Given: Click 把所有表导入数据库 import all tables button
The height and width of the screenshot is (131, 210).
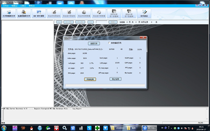Looking at the screenshot, I should [x=114, y=13].
